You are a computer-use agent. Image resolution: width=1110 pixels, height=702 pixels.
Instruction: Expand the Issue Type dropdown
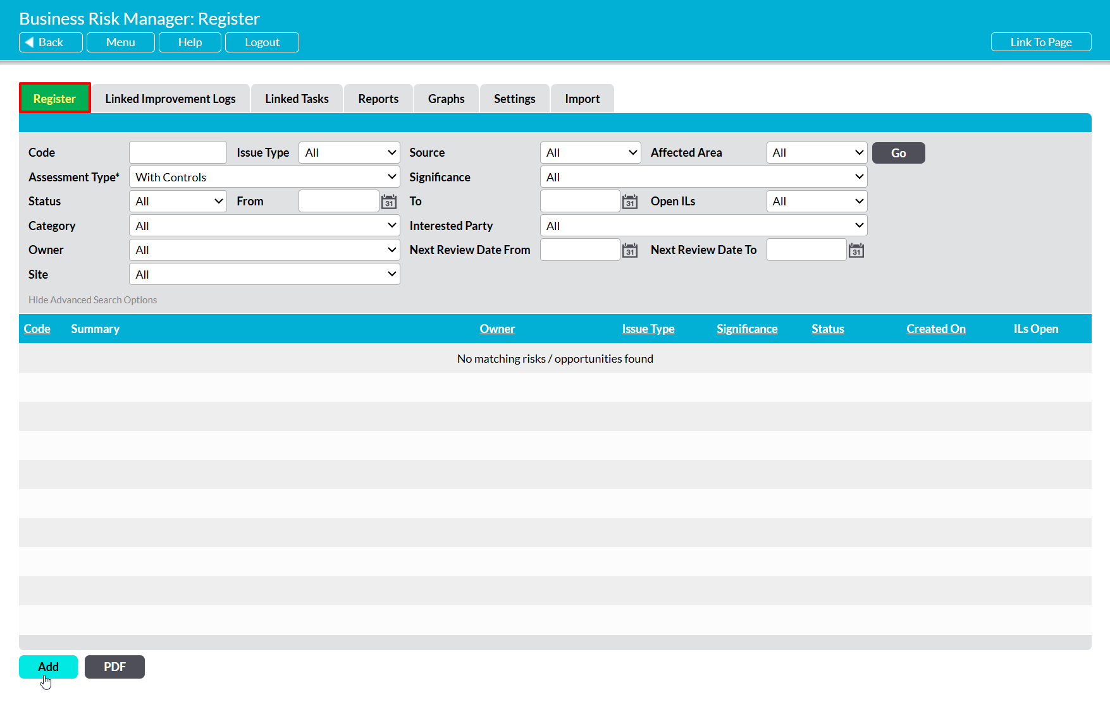pos(349,153)
